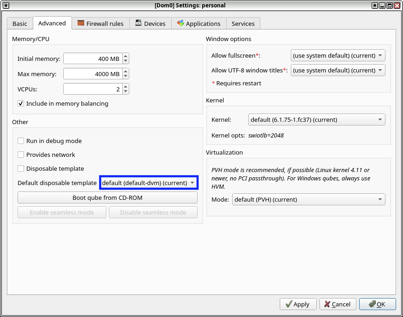Open Allow UTF-8 window titles dropdown
403x317 pixels.
point(338,70)
